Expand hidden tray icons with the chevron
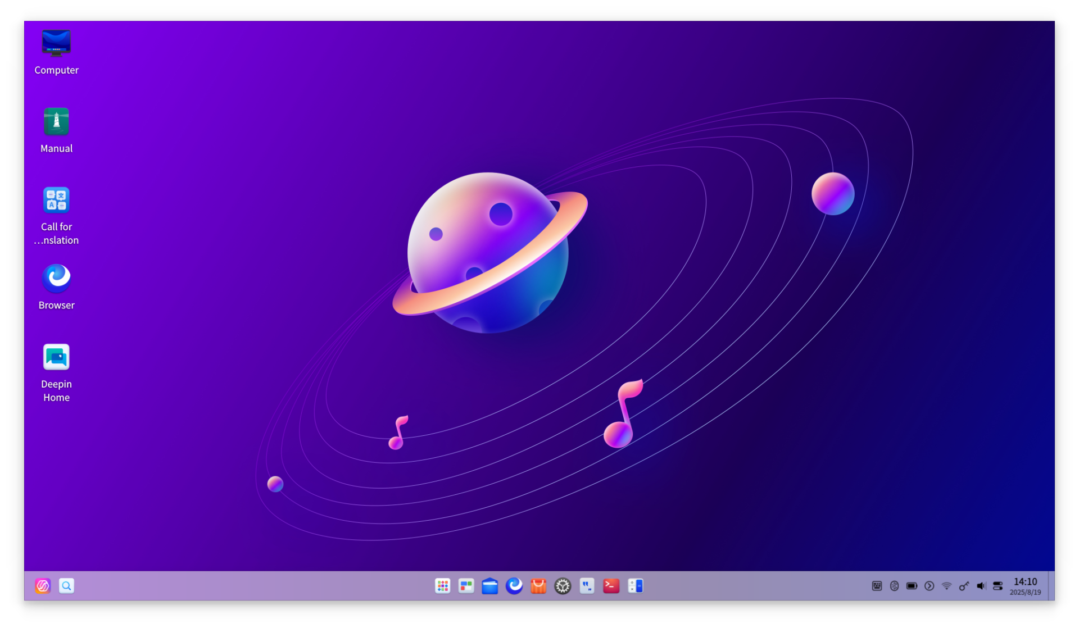Screen dimensions: 1079x628 coord(930,585)
